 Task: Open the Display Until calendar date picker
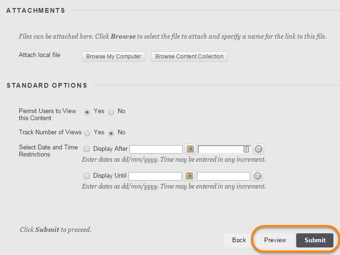189,176
